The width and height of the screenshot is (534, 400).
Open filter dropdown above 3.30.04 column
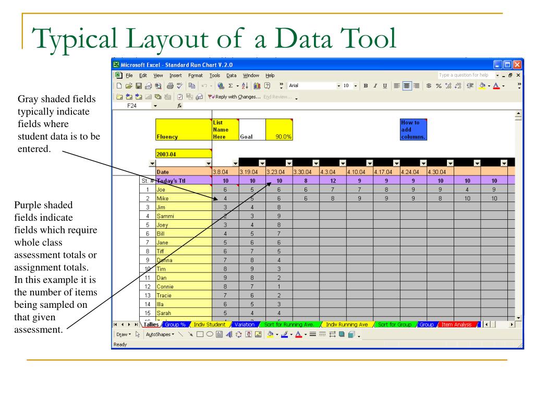click(x=315, y=163)
